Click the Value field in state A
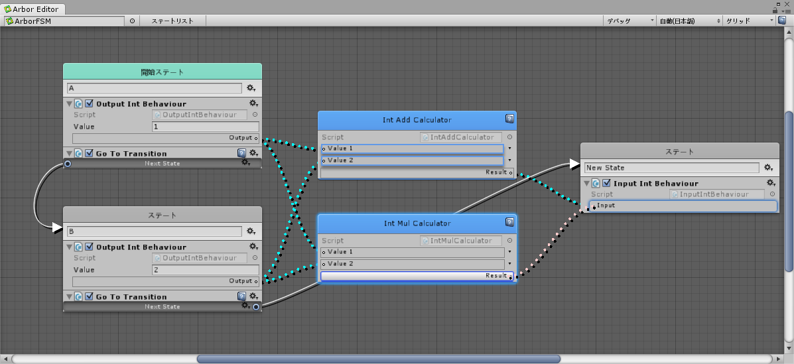The height and width of the screenshot is (364, 794). click(205, 127)
